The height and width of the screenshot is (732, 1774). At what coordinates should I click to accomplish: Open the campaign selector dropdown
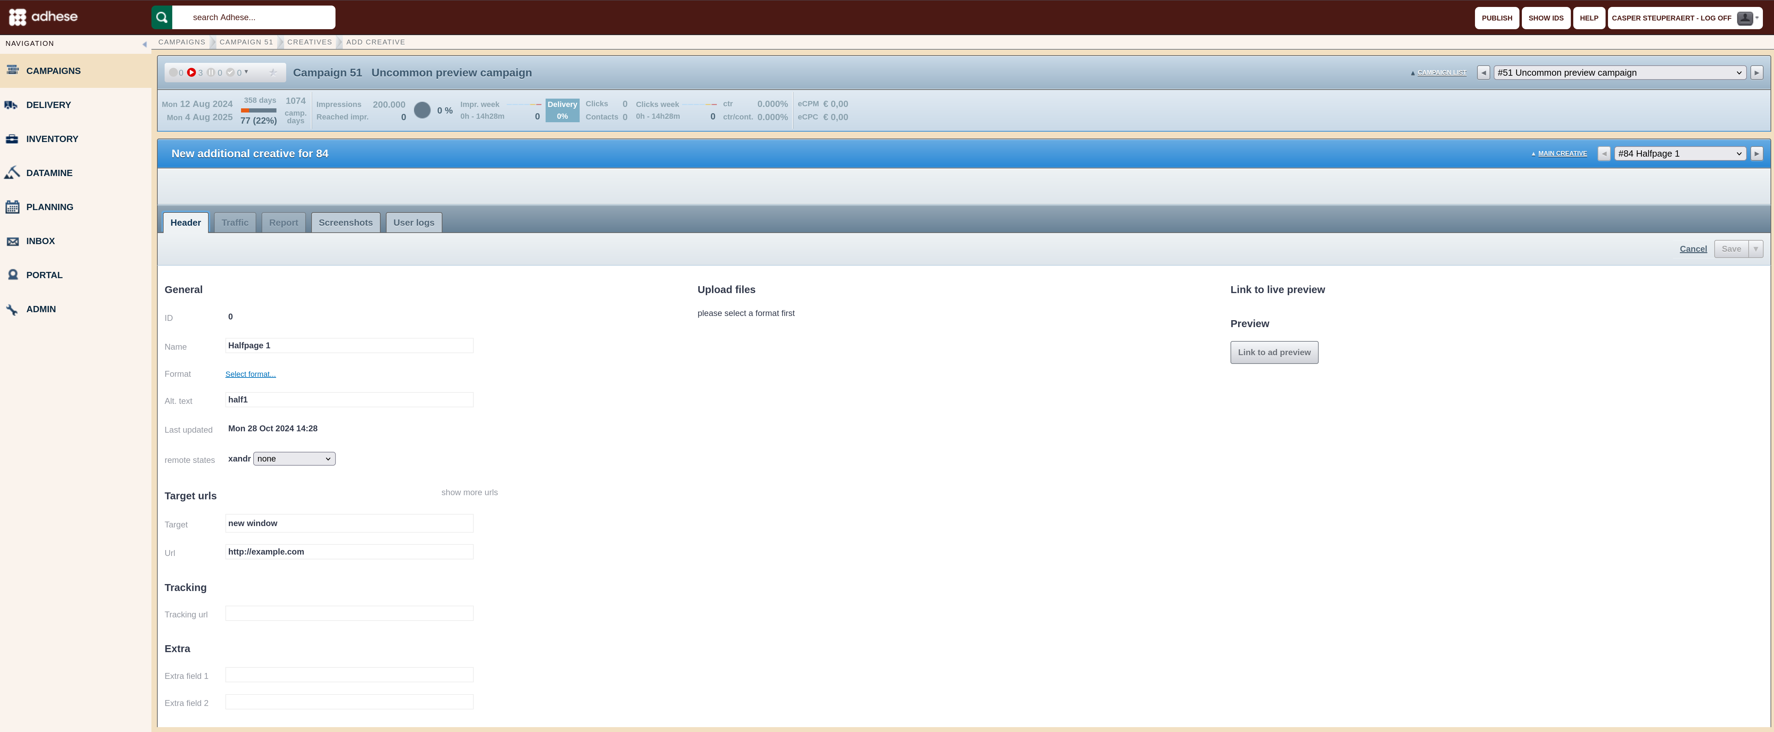click(1619, 72)
